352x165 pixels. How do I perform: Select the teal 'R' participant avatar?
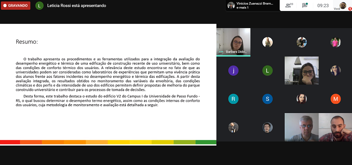(x=234, y=99)
